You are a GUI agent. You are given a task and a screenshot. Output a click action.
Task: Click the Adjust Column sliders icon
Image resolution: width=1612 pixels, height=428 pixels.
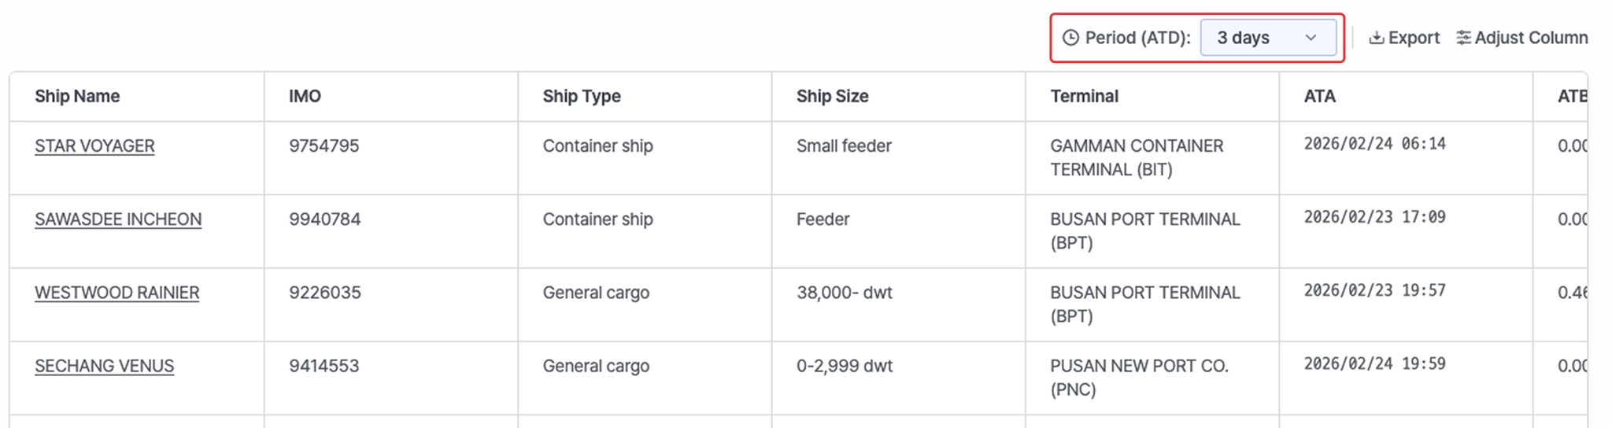1463,38
